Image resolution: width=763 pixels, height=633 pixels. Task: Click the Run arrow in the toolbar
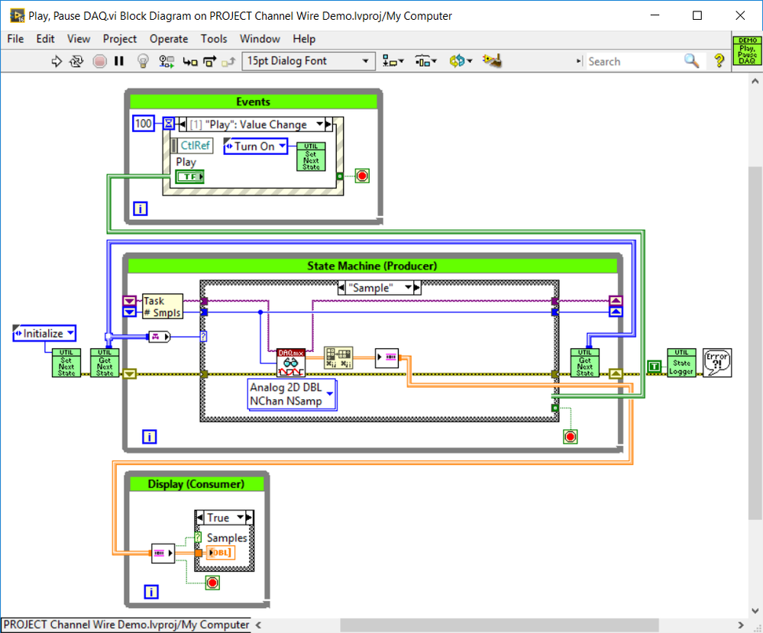pos(57,61)
